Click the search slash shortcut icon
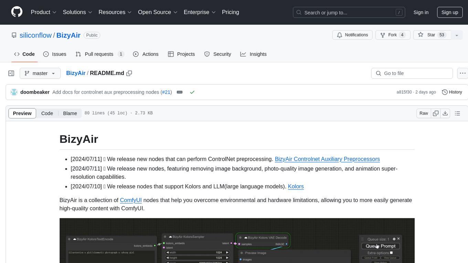 pyautogui.click(x=399, y=12)
